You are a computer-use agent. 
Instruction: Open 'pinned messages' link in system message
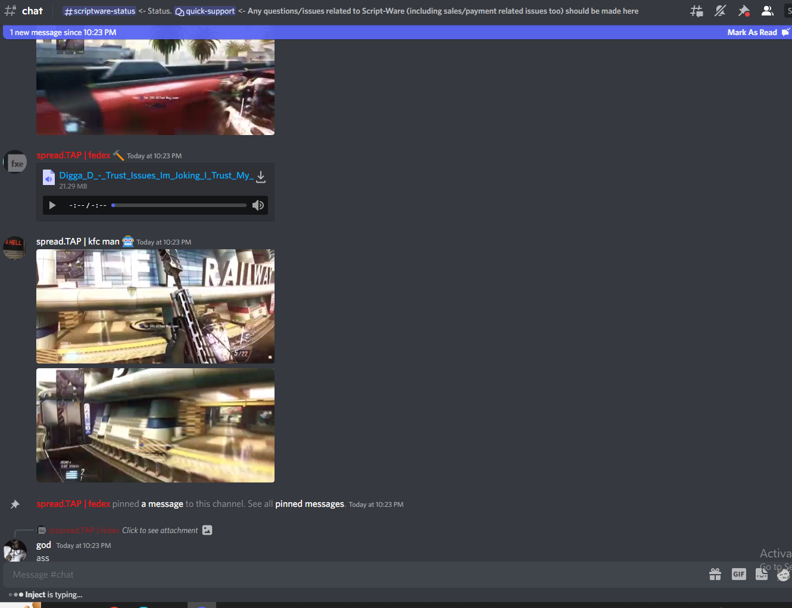click(310, 504)
